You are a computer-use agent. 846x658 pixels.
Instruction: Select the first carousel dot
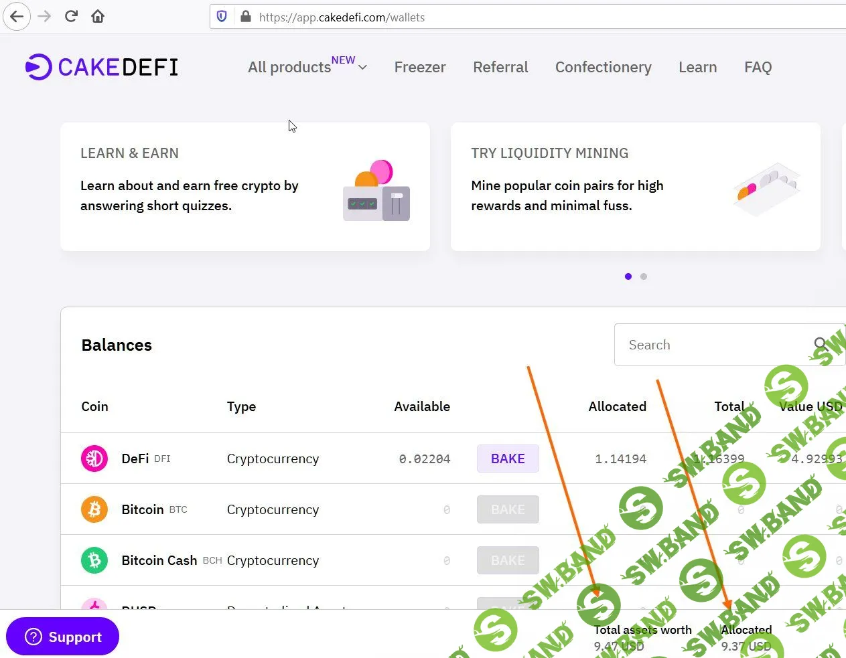coord(628,276)
